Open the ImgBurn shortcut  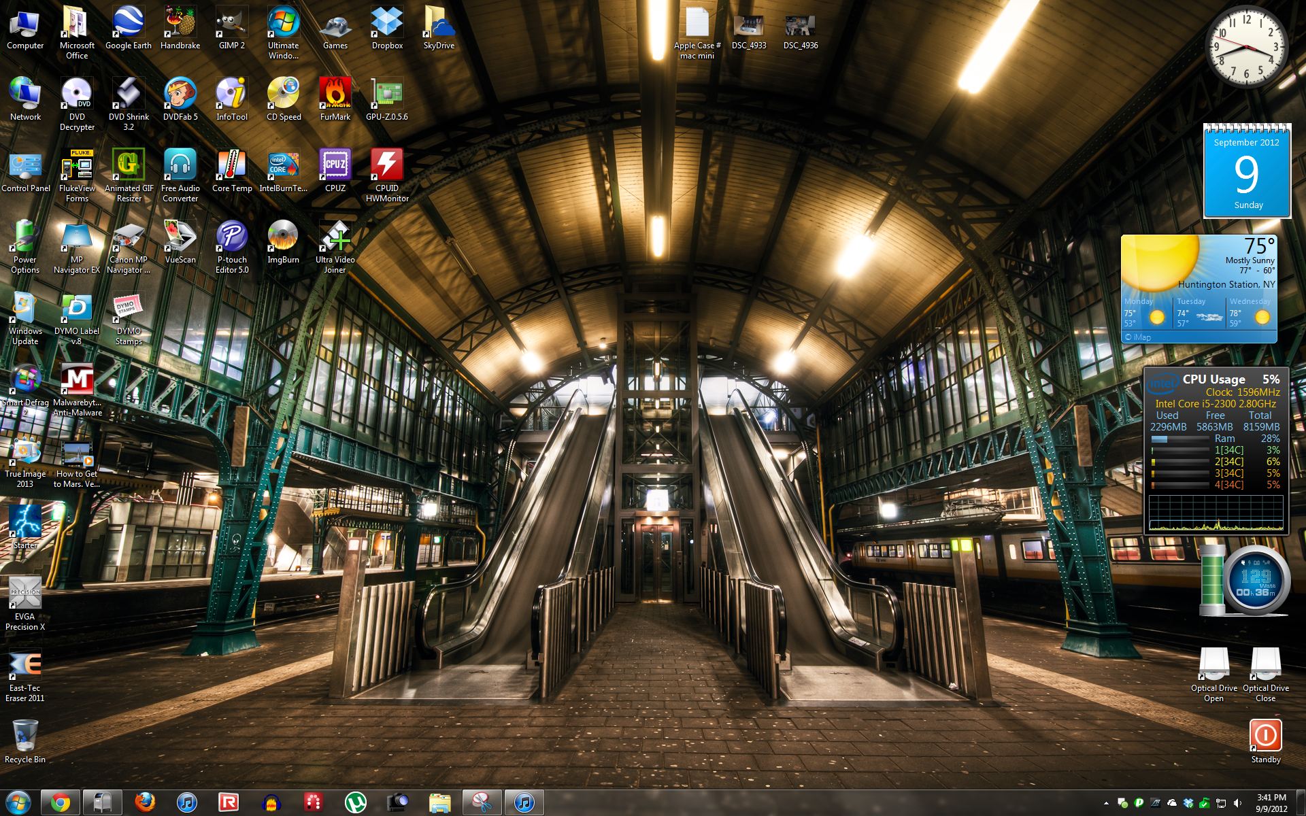point(284,242)
